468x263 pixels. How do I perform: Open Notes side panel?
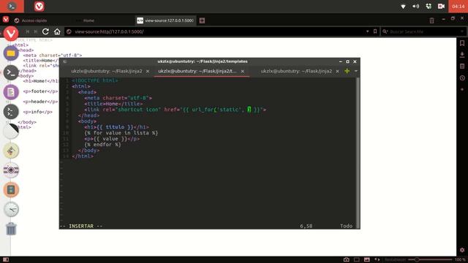point(462,66)
